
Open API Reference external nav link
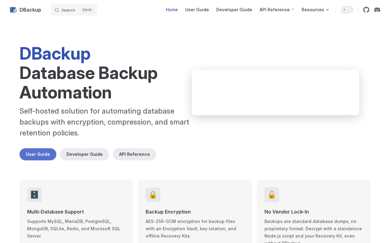277,10
